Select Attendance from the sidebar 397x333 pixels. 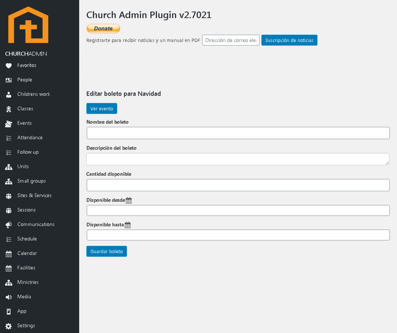point(30,138)
